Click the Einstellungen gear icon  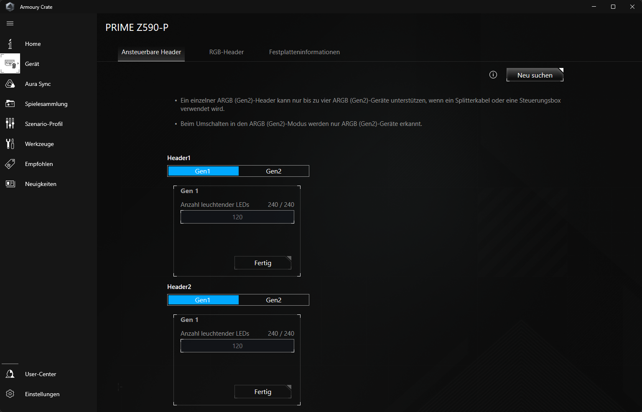tap(10, 394)
